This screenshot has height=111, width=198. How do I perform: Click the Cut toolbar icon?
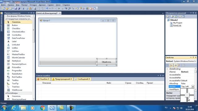tap(24, 9)
